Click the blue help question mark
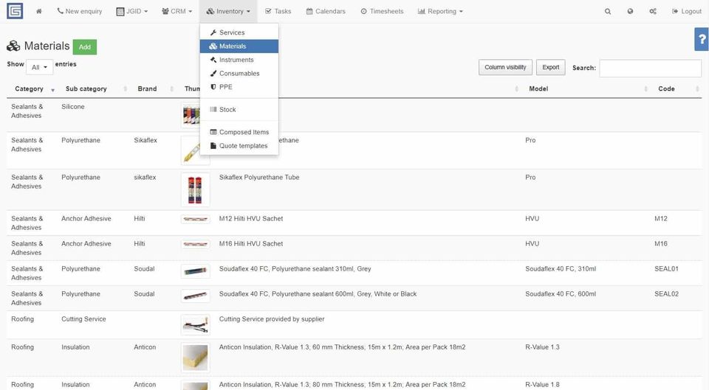 702,39
